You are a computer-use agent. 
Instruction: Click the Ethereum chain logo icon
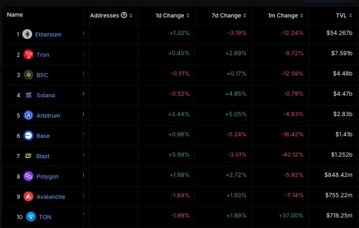click(x=28, y=34)
